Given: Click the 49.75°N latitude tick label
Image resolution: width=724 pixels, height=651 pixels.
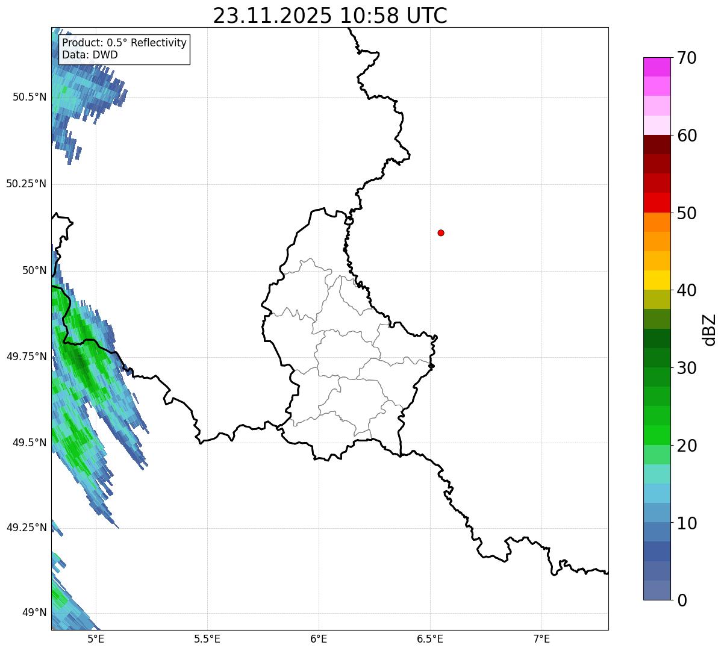Looking at the screenshot, I should [x=27, y=357].
